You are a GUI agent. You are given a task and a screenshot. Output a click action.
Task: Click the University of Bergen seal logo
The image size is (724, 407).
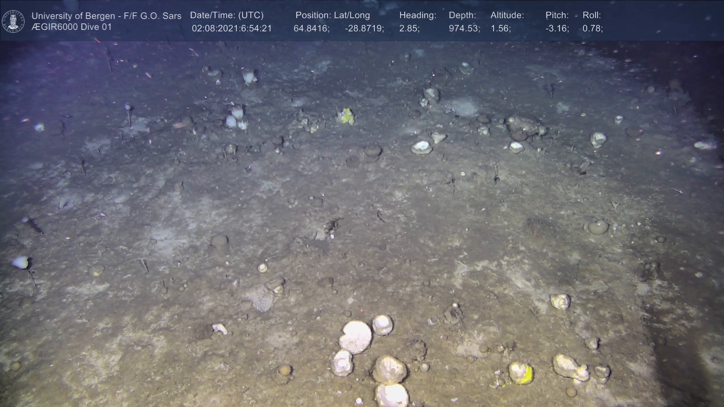coord(13,21)
